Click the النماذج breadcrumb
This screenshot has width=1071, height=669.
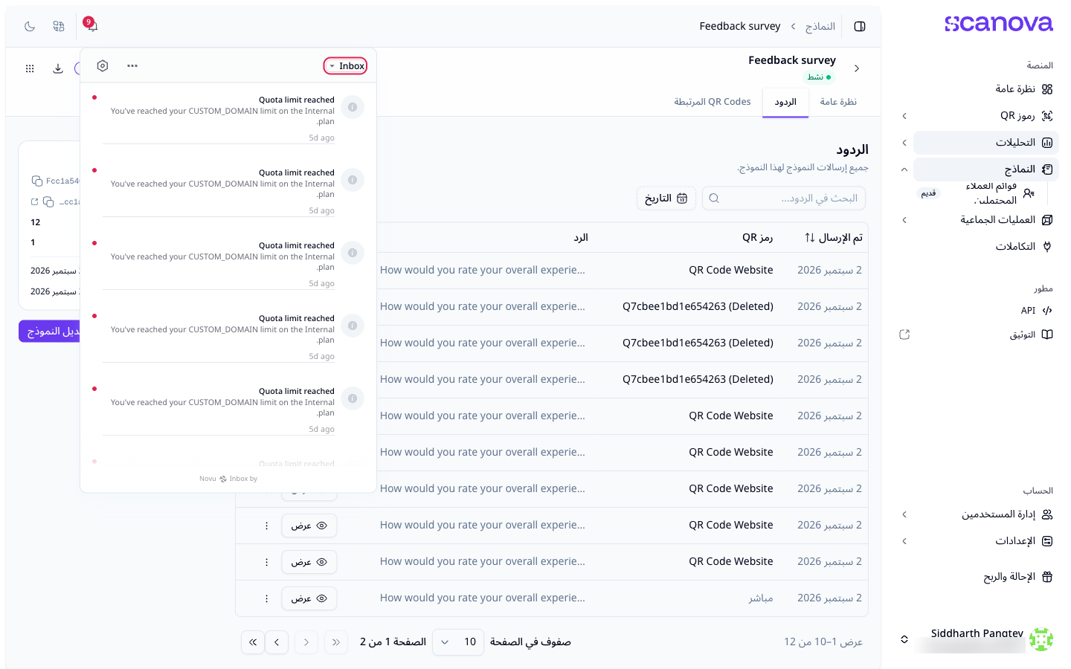coord(820,27)
